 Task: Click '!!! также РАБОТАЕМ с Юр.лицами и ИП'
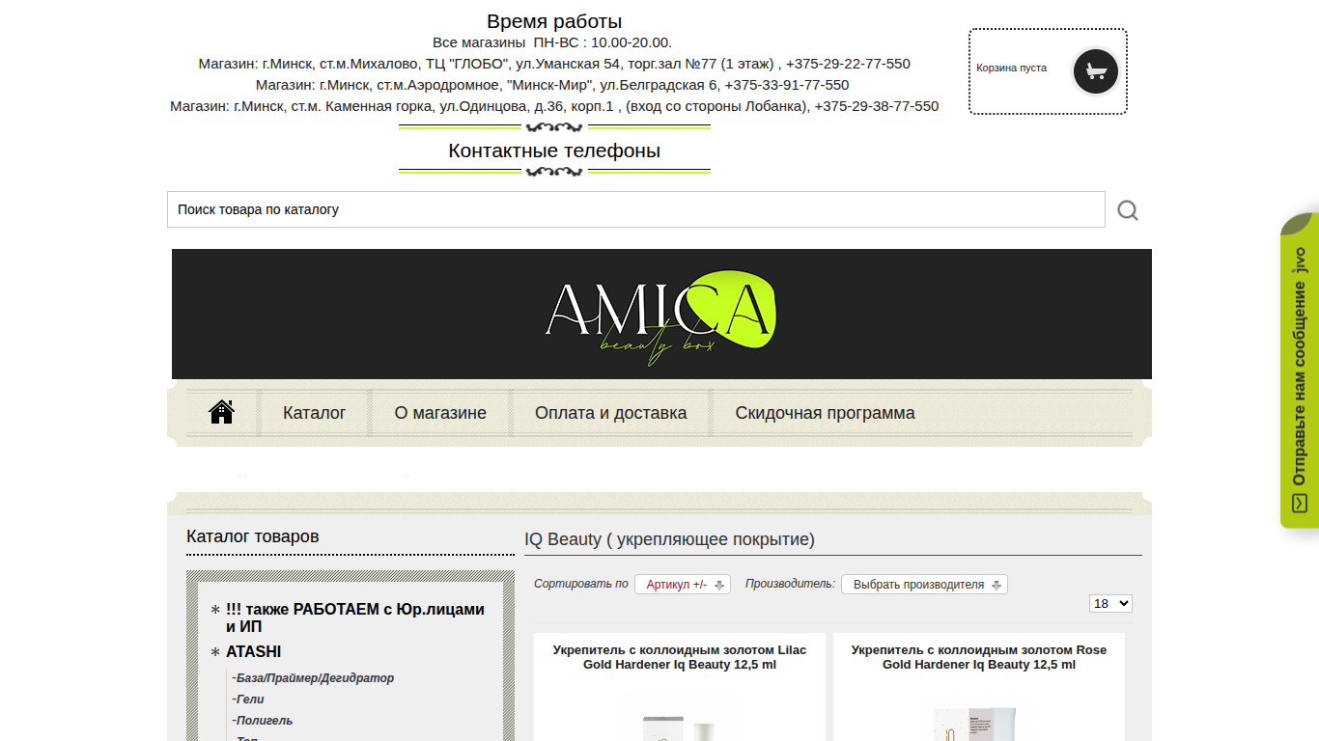355,618
